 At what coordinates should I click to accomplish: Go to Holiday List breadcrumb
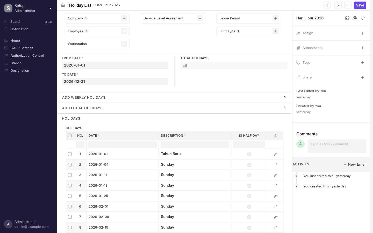pyautogui.click(x=80, y=5)
